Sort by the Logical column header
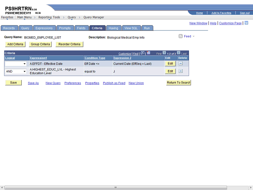The image size is (253, 190). [x=10, y=58]
